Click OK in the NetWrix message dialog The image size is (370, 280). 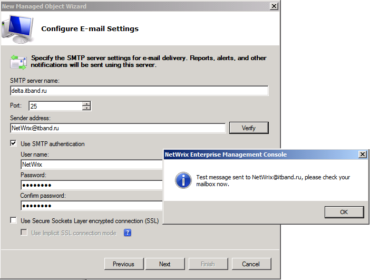[x=344, y=212]
